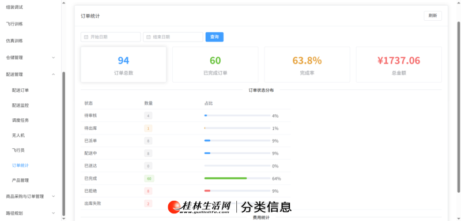Click the 订单状态分布 section title
Viewport: 461px width, 221px height.
[261, 91]
